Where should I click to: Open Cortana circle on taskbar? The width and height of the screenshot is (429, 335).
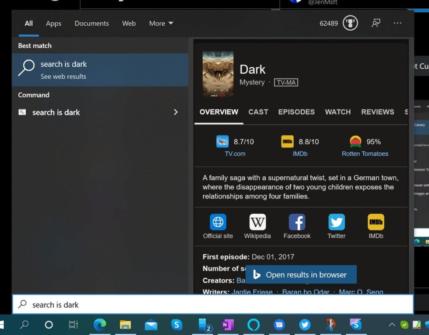49,325
